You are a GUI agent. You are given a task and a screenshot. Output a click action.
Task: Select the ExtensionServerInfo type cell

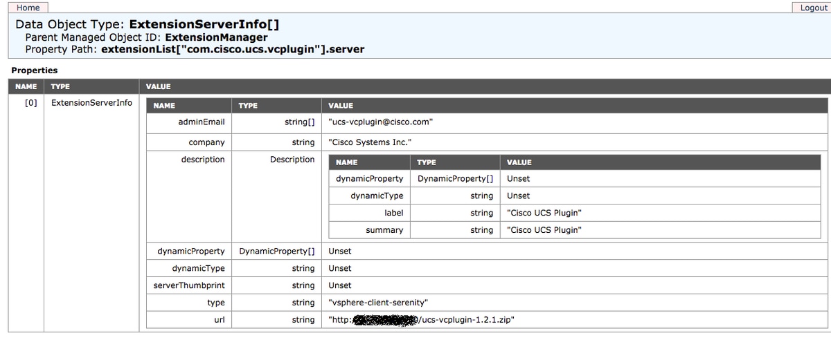coord(92,103)
